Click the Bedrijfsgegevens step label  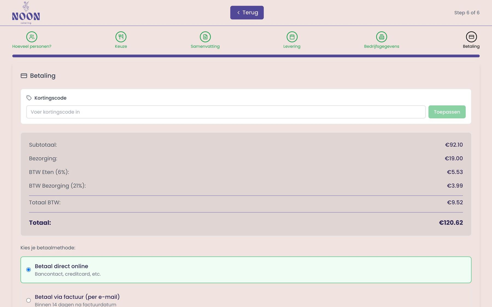click(x=382, y=46)
